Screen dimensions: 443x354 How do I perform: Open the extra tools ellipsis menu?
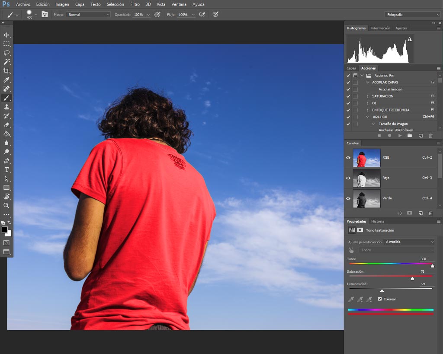(6, 214)
